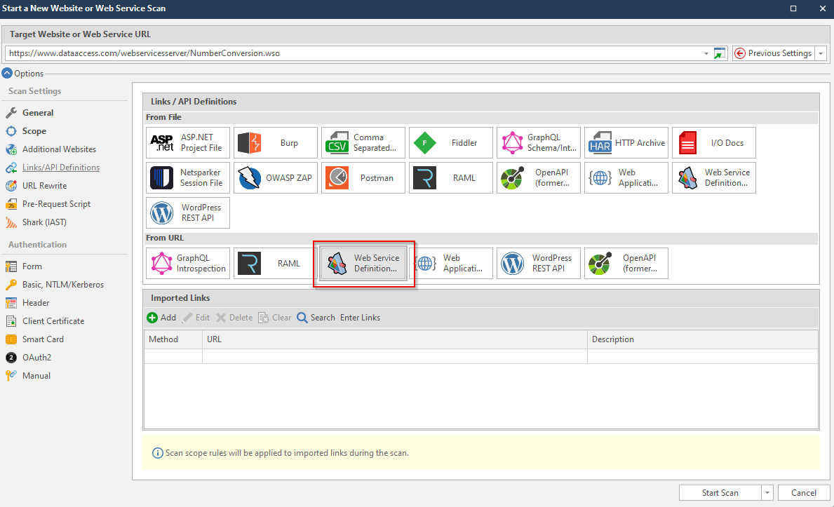
Task: Import a Netsparker Session File
Action: (187, 177)
